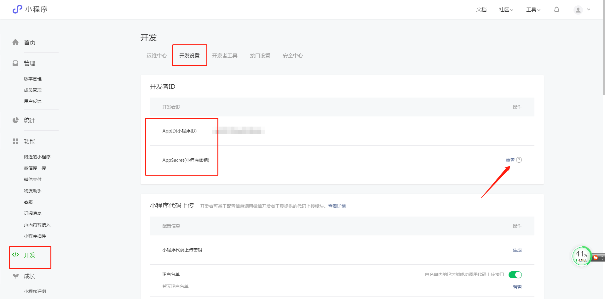Viewport: 605px width, 299px height.
Task: Open the notification bell
Action: 557,9
